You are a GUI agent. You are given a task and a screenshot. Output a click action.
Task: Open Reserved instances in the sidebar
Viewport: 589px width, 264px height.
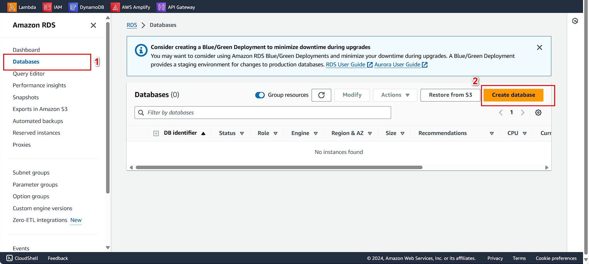pyautogui.click(x=36, y=133)
